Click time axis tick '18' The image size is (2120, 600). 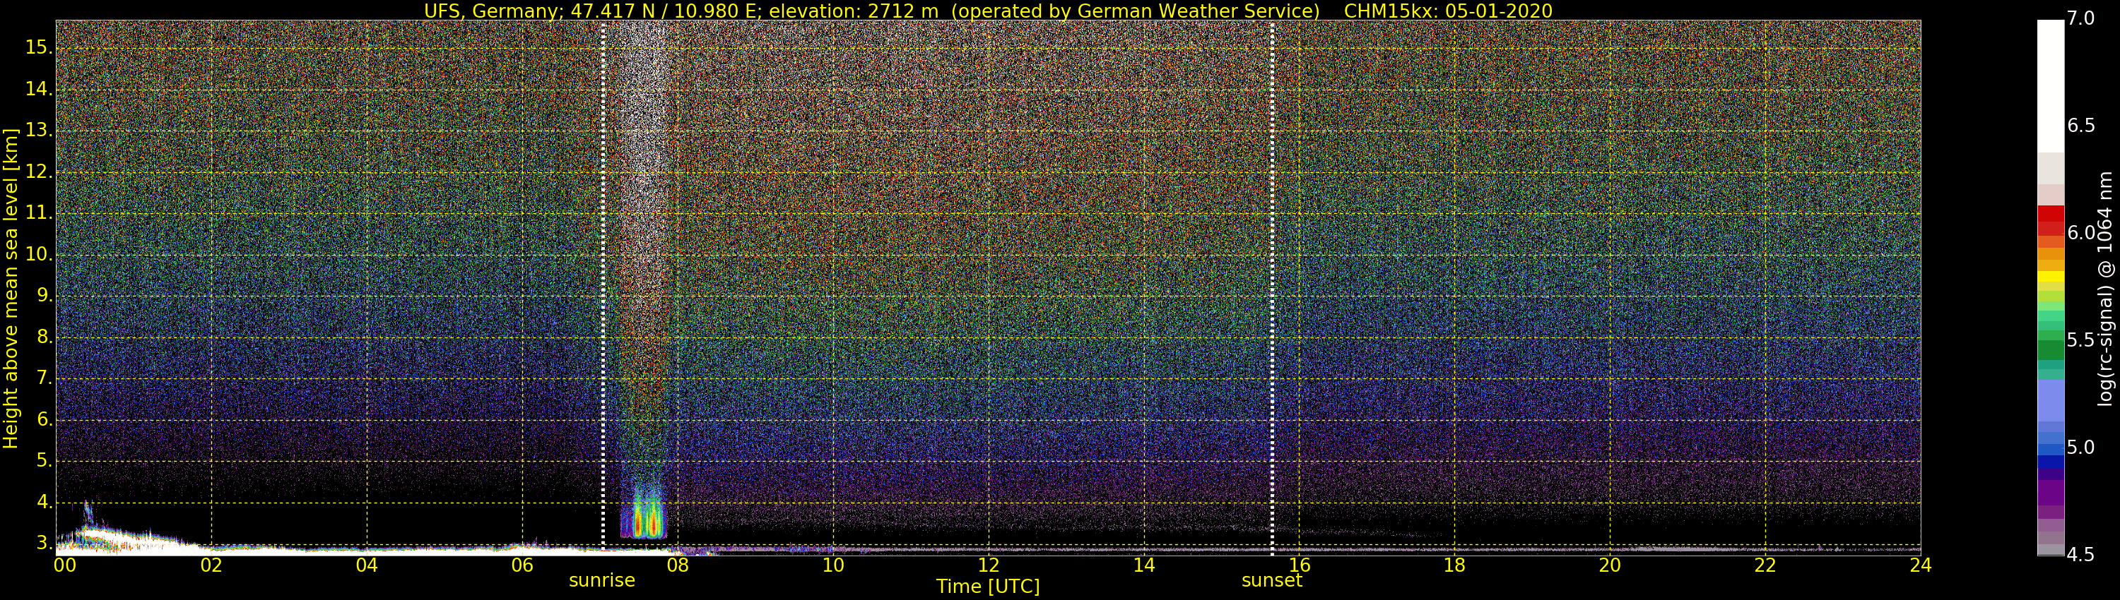tap(1455, 565)
